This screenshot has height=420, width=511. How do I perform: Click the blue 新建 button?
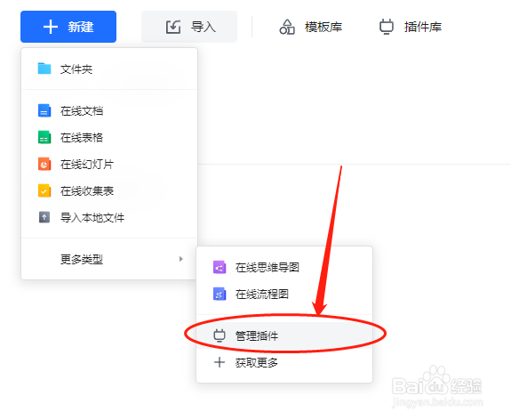[x=68, y=27]
